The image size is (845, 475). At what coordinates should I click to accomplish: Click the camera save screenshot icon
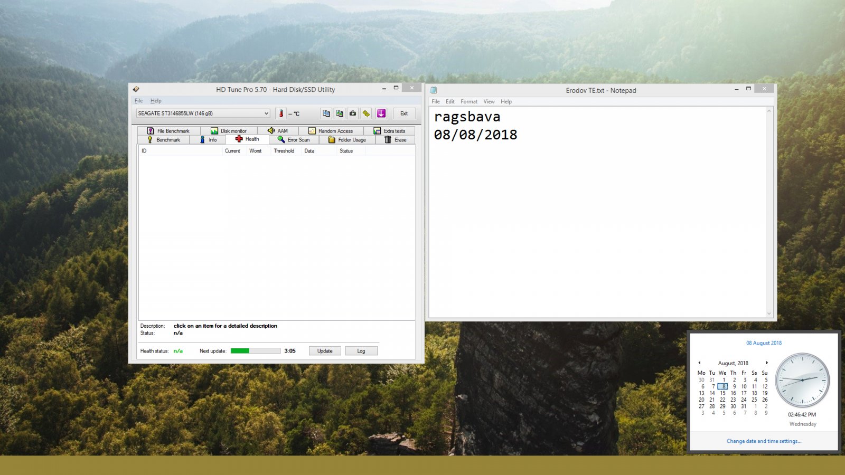tap(353, 113)
